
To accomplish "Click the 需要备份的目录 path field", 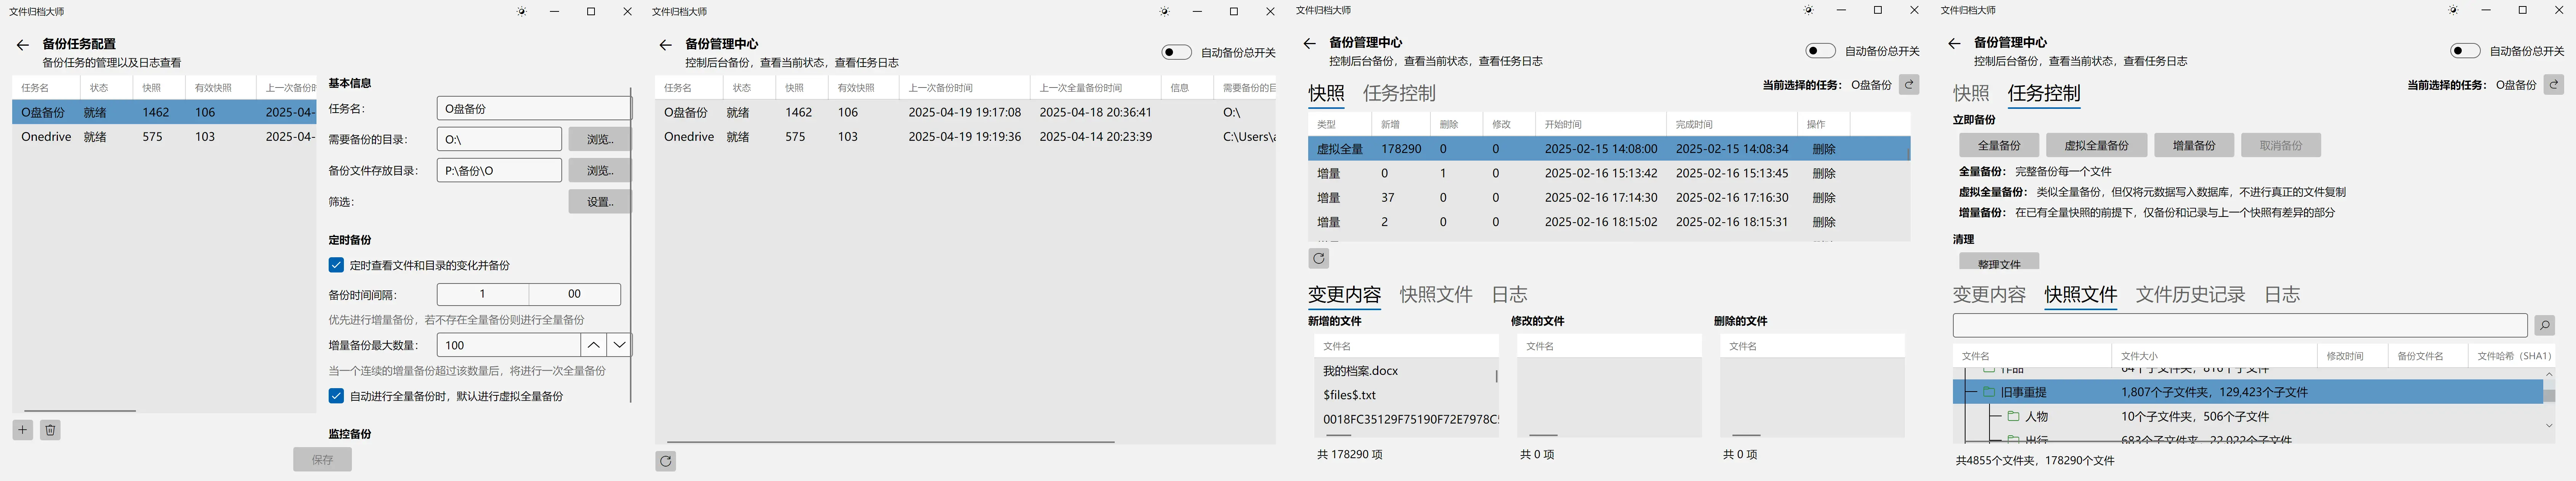I will click(499, 139).
